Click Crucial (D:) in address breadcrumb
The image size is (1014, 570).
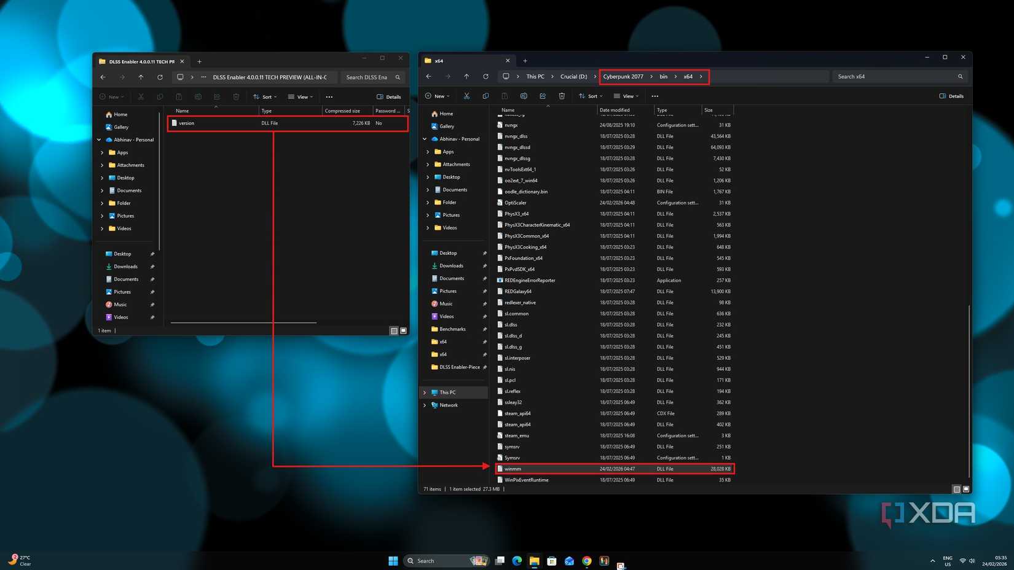(x=574, y=77)
